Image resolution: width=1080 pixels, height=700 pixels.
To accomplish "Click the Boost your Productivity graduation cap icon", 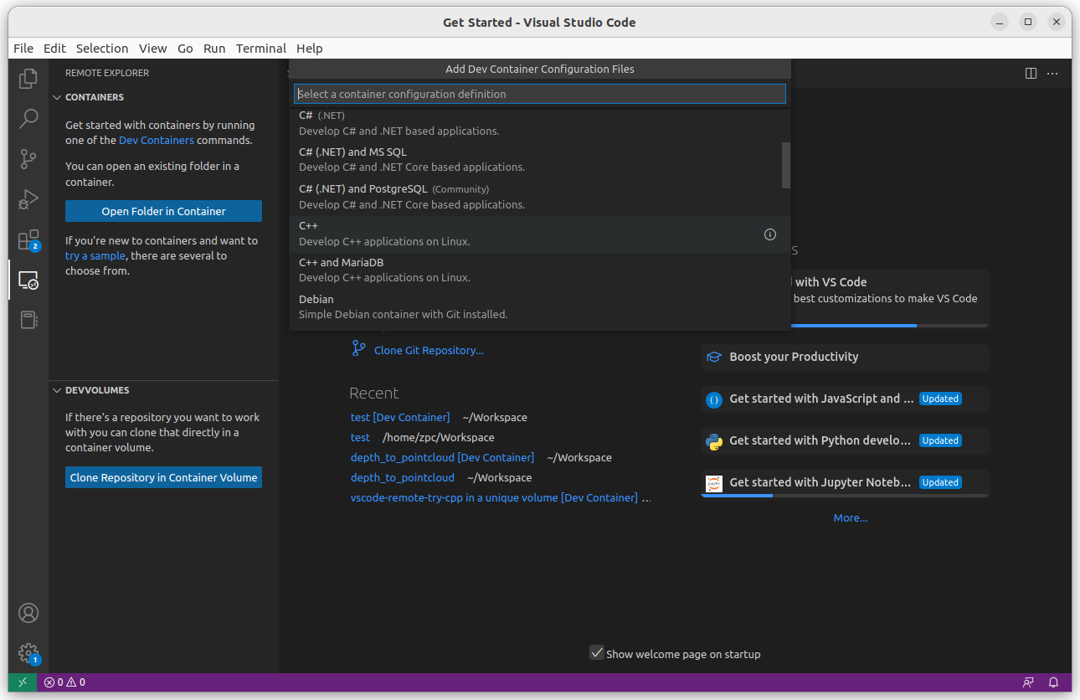I will click(714, 357).
